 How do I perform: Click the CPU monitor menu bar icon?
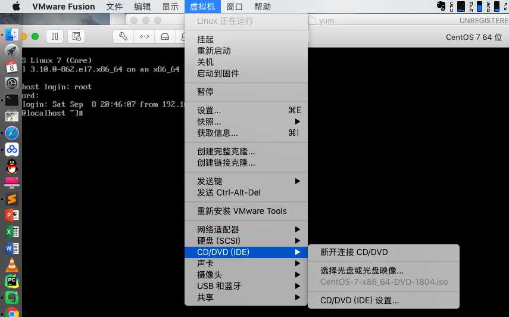pos(457,7)
